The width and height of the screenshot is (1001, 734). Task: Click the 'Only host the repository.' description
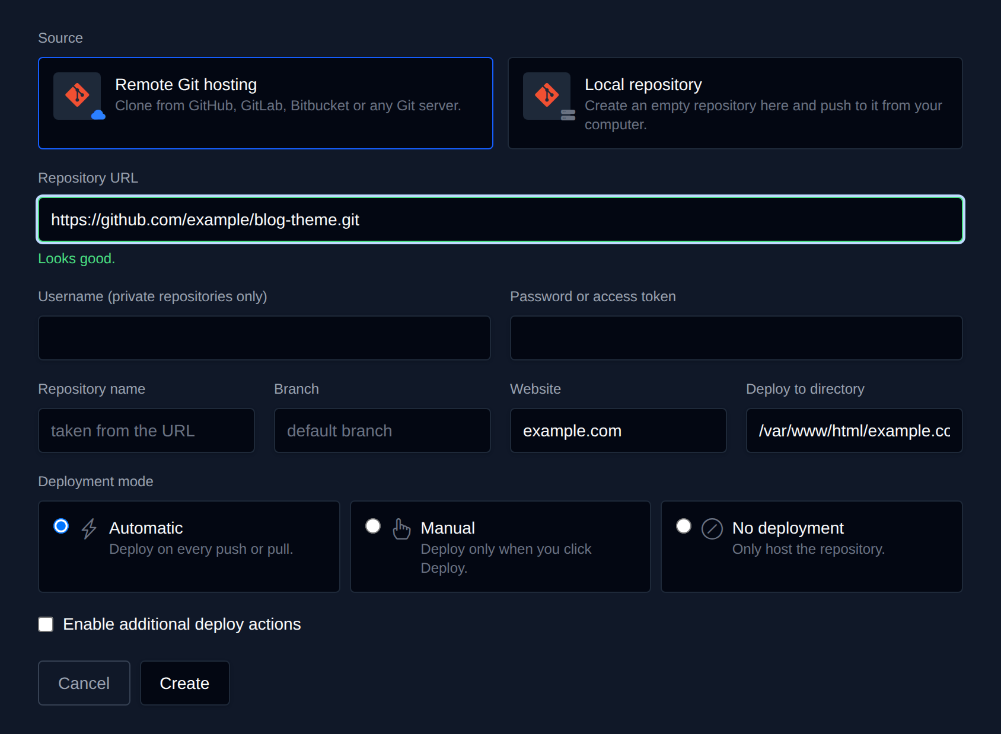click(x=808, y=549)
